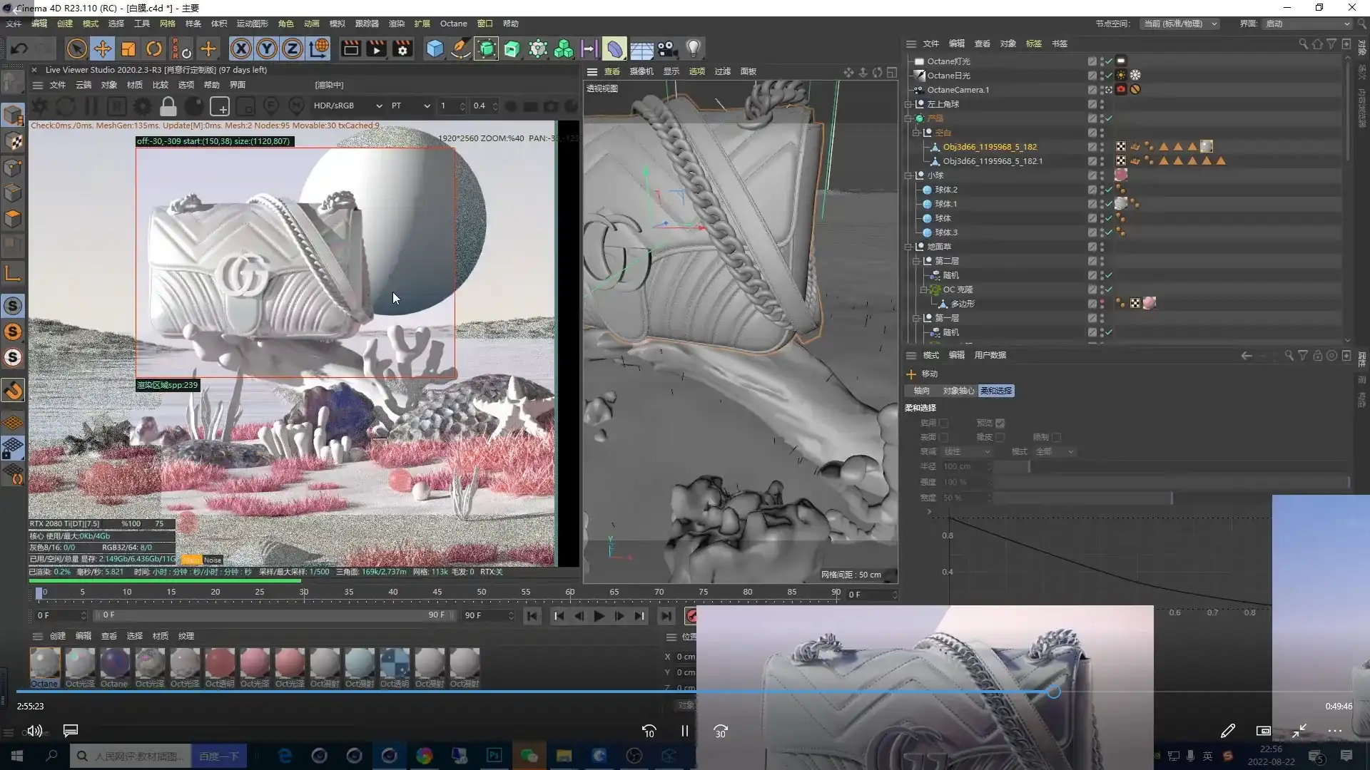The image size is (1370, 770).
Task: Select the Move tool in the top toolbar
Action: click(x=102, y=48)
